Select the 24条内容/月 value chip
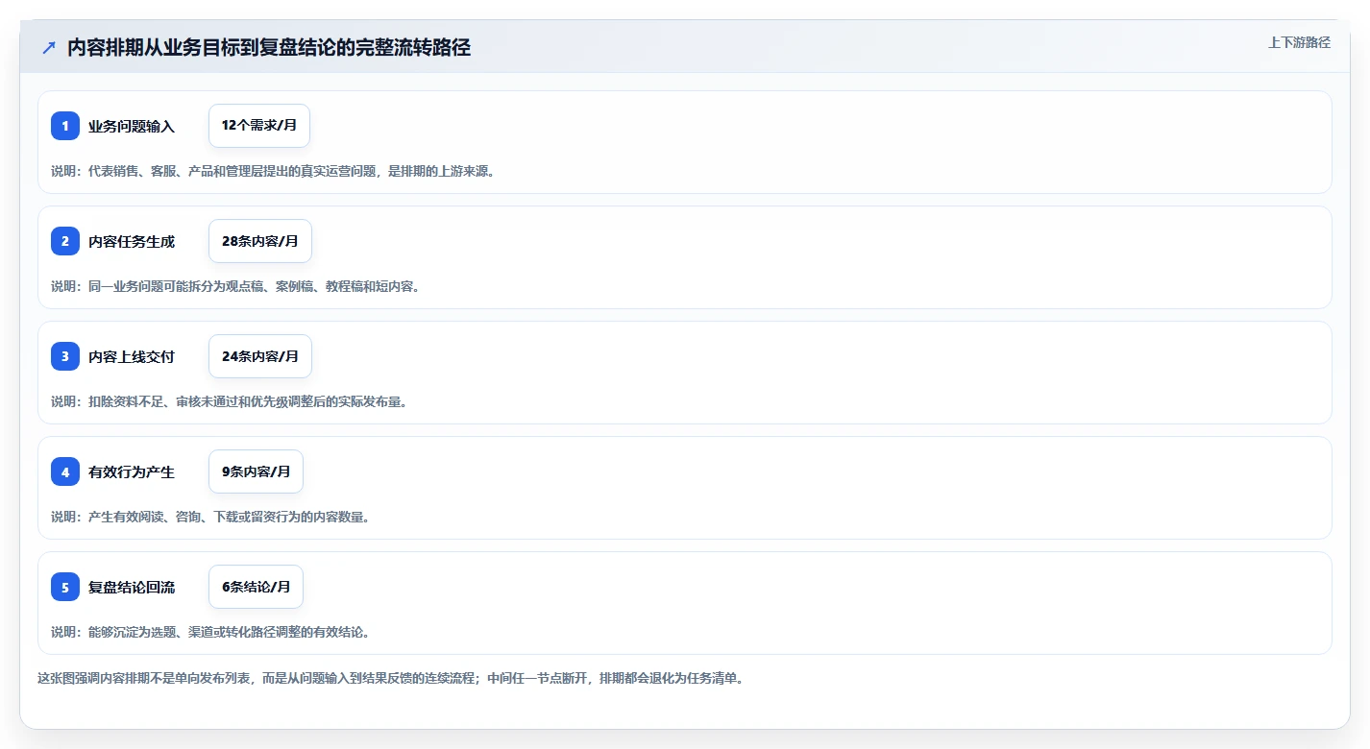This screenshot has height=749, width=1370. click(x=260, y=356)
